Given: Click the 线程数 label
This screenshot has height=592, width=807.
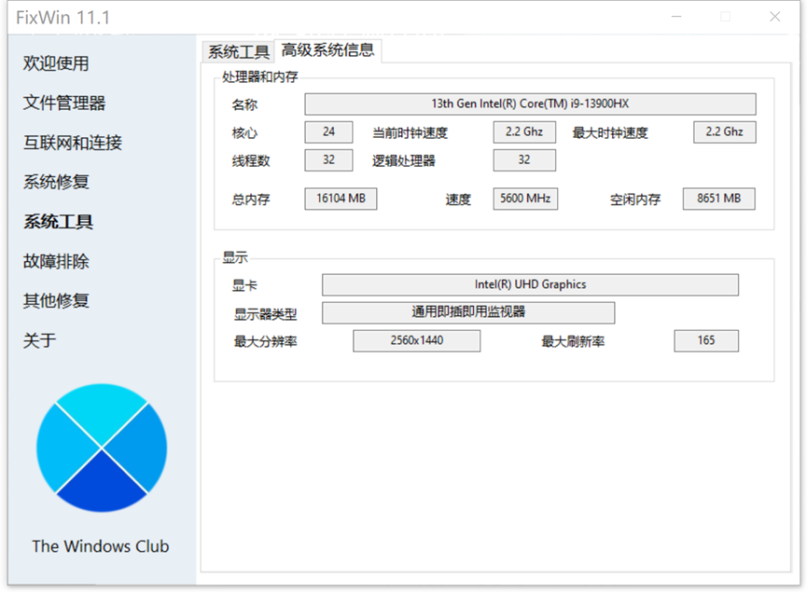Looking at the screenshot, I should [x=251, y=161].
